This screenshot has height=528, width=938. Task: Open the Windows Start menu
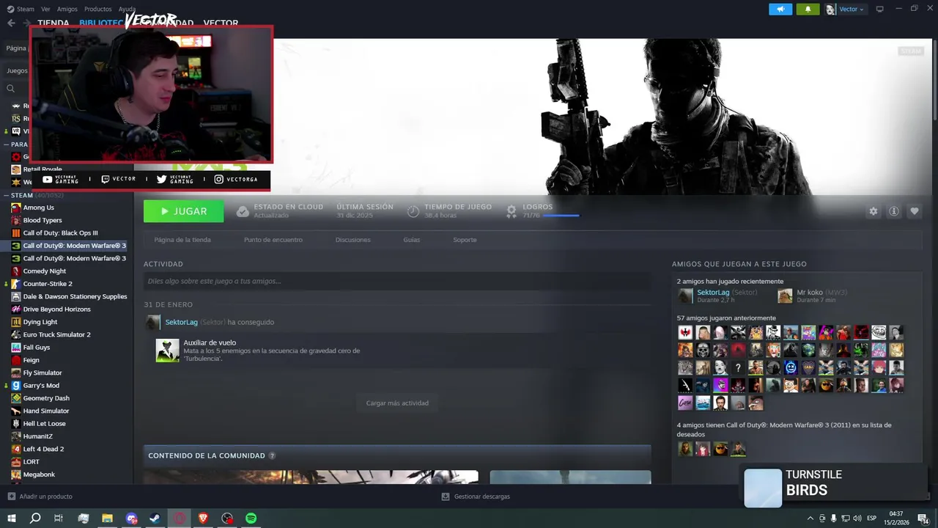pos(11,518)
